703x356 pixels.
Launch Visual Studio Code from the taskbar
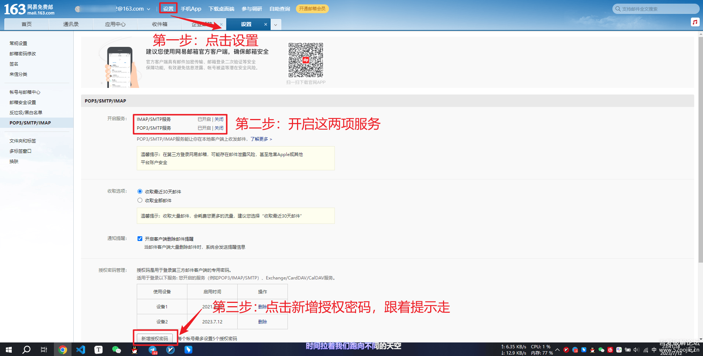81,350
